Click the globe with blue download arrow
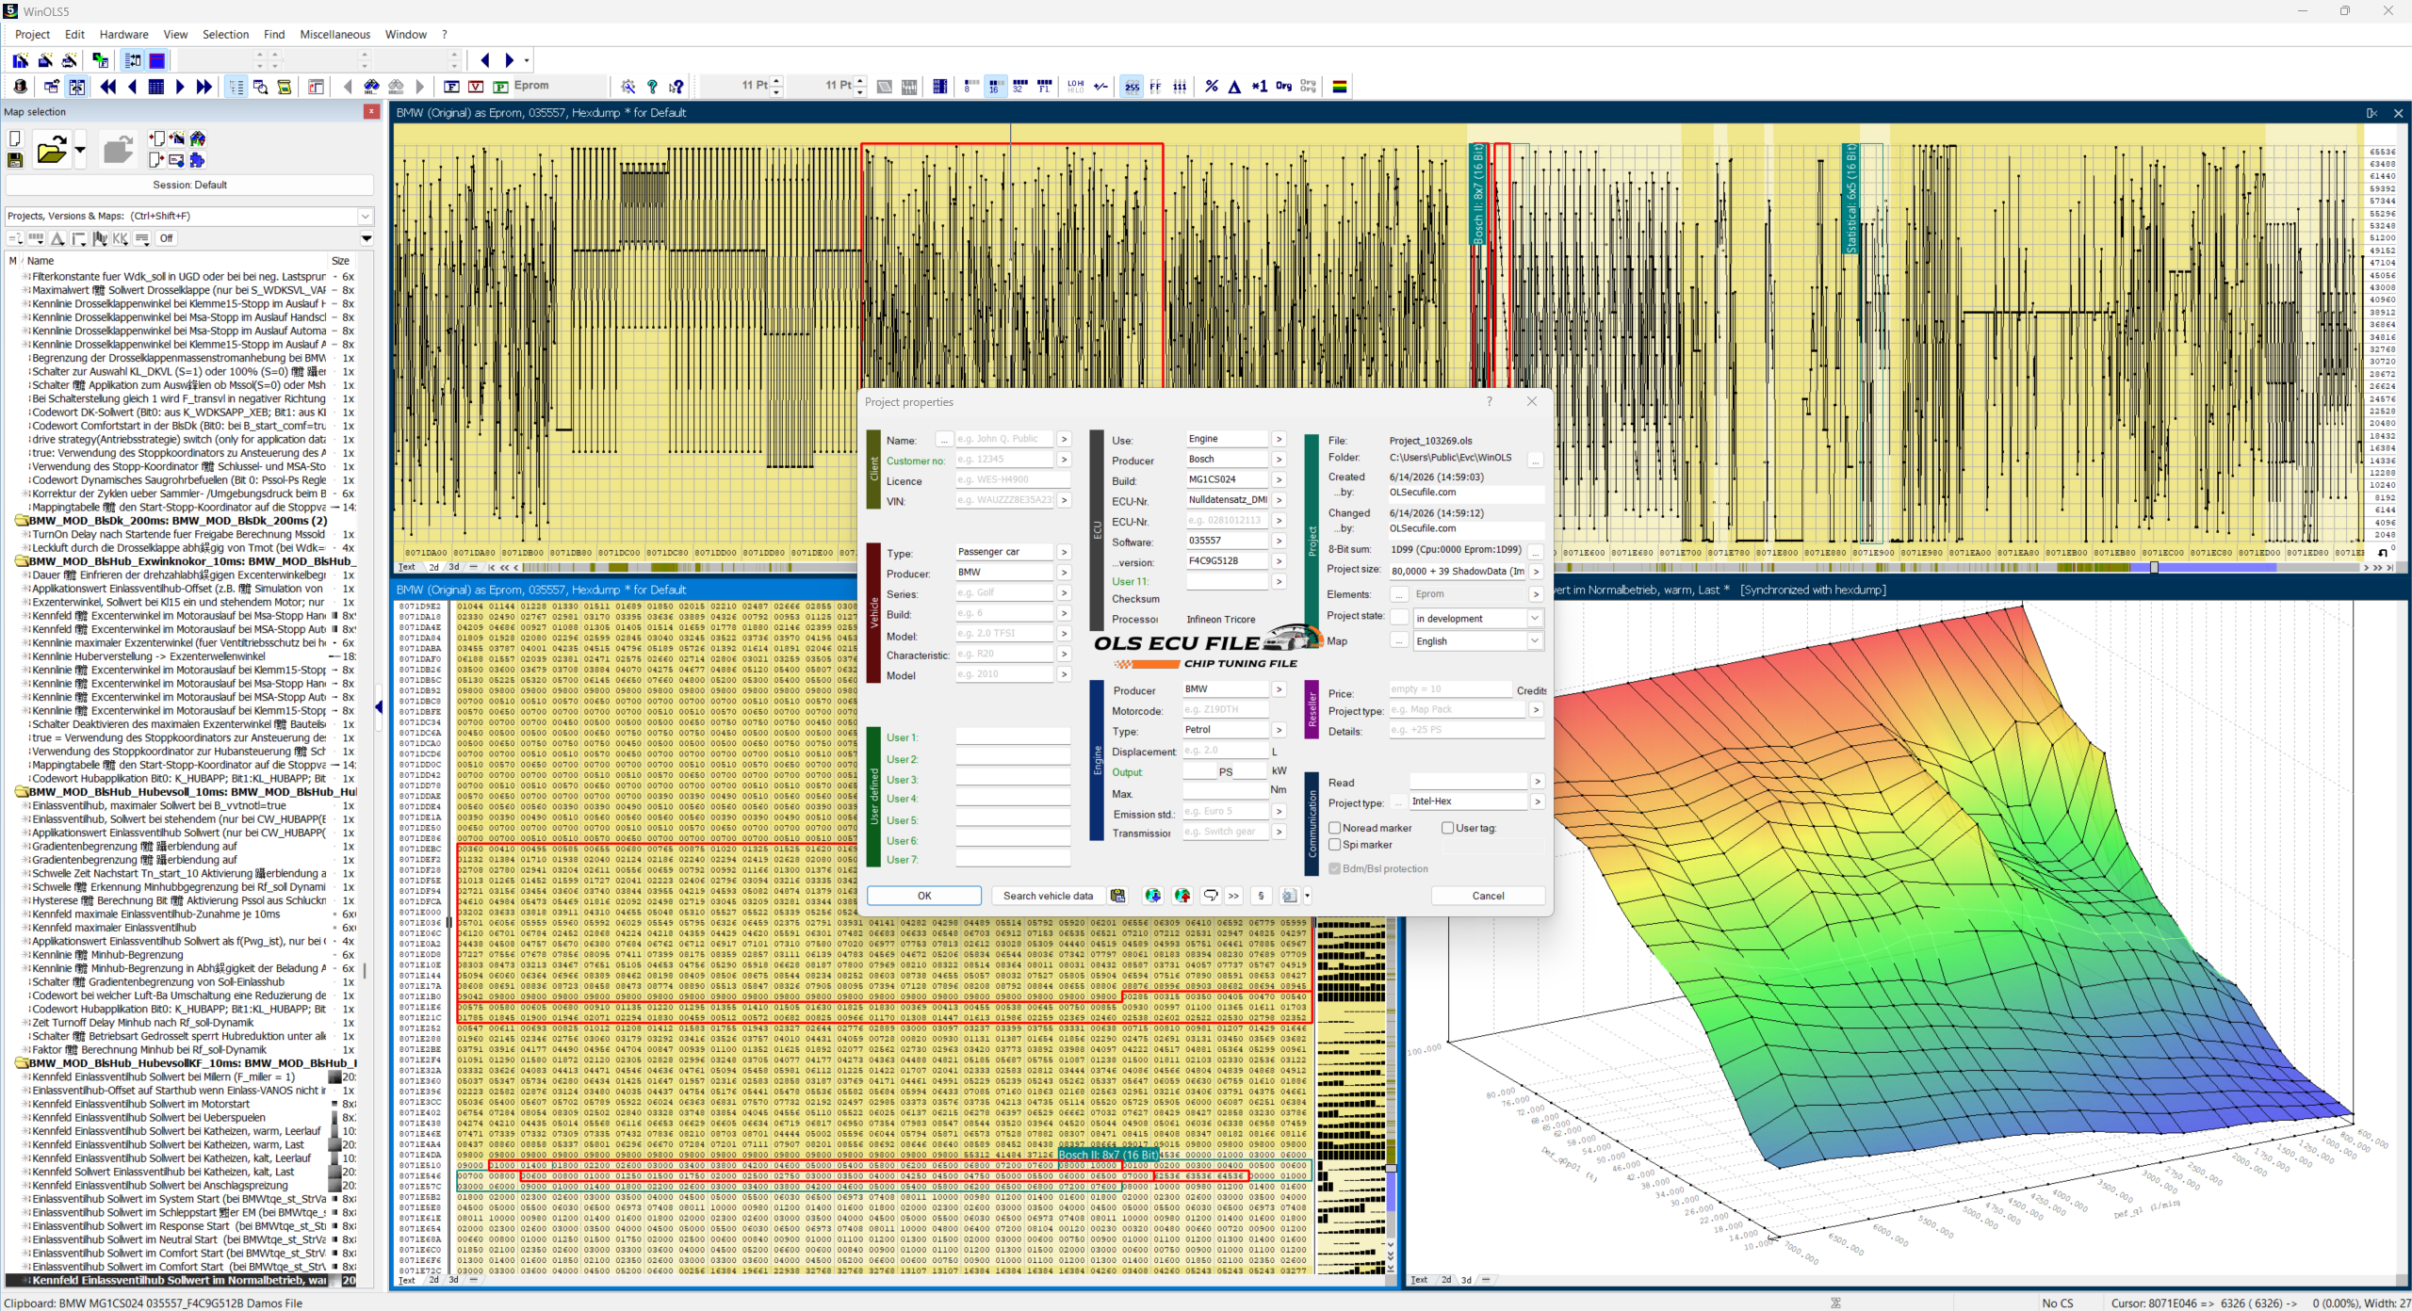Screen dimensions: 2412x1311 tap(1152, 896)
